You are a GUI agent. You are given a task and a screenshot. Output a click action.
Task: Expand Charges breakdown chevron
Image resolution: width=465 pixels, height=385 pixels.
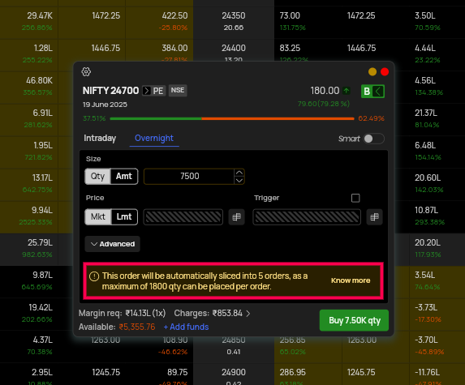point(248,314)
